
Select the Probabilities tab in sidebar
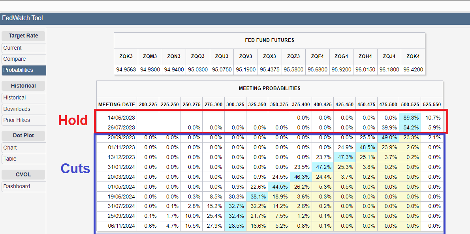[24, 70]
